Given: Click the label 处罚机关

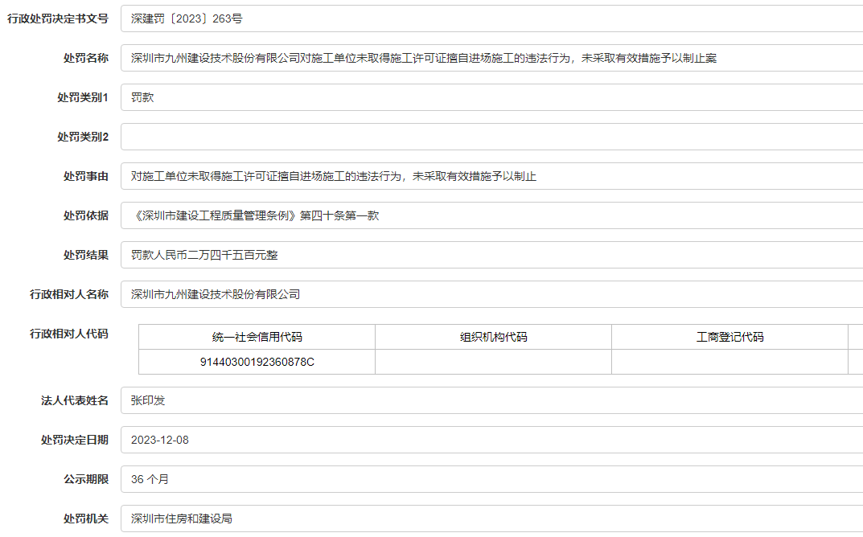Looking at the screenshot, I should point(86,519).
